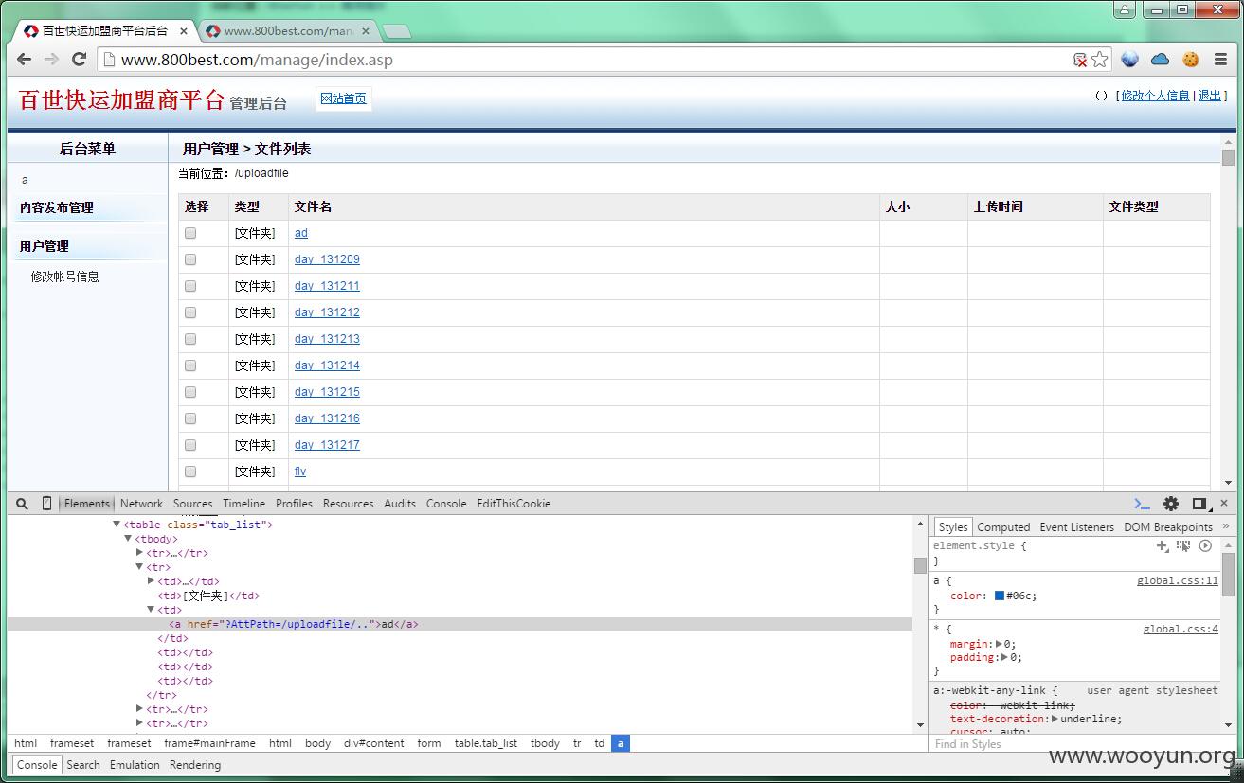Screen dimensions: 1244x783
Task: Tick the checkbox for day_131209
Action: pos(190,259)
